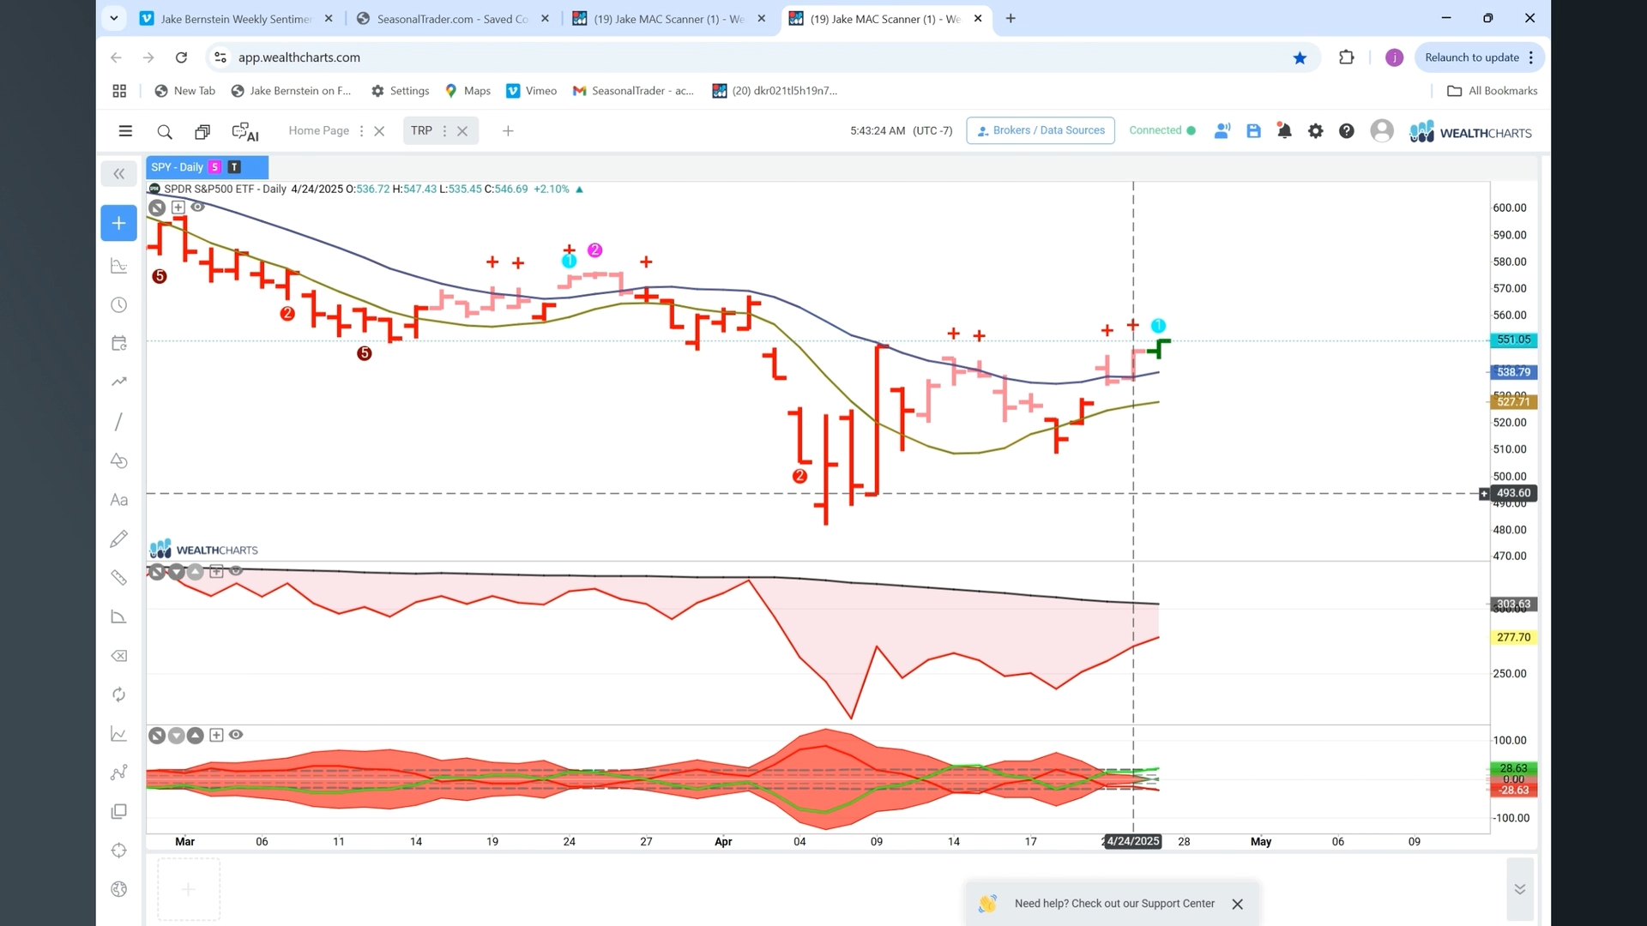Toggle the S badge on SPY tab

215,167
